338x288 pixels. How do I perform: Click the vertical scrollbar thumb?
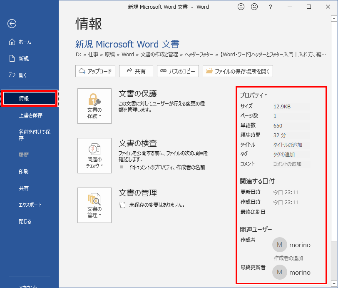[x=334, y=131]
